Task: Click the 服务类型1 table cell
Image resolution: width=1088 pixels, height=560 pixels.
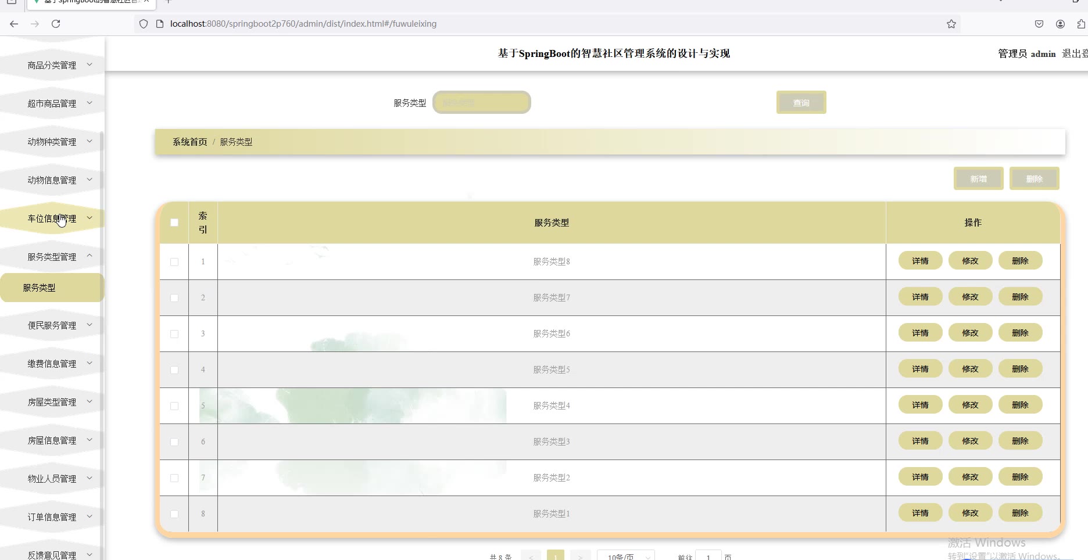Action: 552,514
